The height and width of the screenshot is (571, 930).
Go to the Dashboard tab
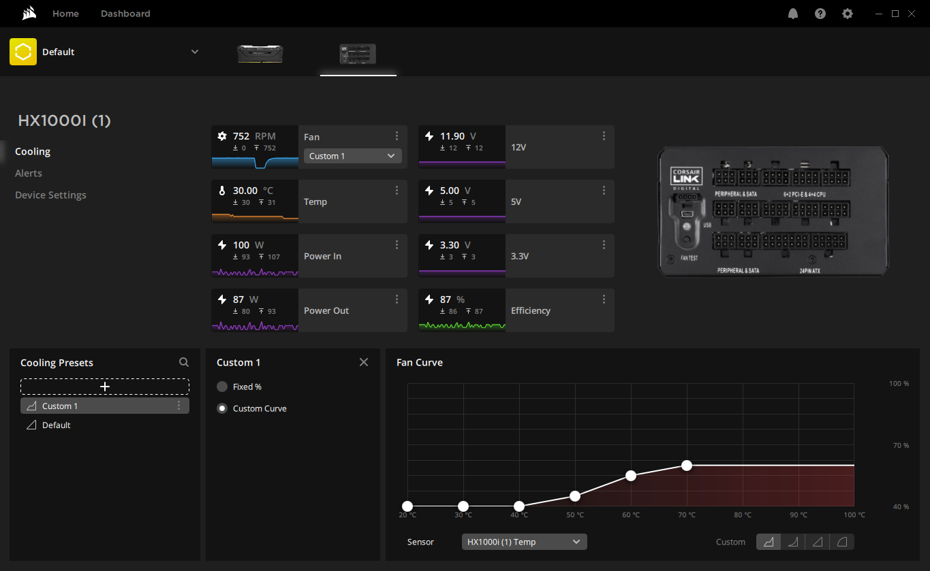pos(125,14)
